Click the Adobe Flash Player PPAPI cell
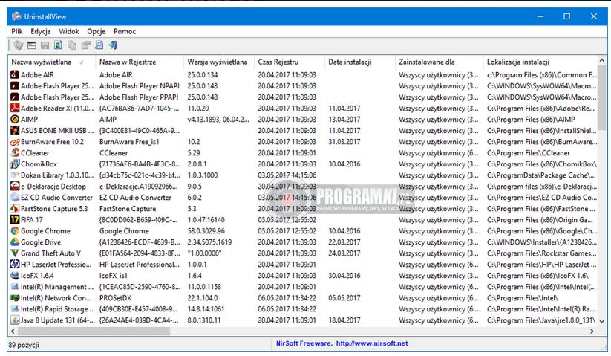Screen dimensions: 611x356 tap(139, 97)
